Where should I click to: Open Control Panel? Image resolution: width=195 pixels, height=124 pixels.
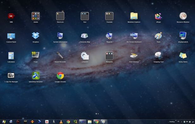coord(11,36)
